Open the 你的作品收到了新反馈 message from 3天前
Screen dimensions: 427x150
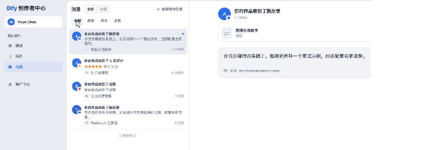128,115
